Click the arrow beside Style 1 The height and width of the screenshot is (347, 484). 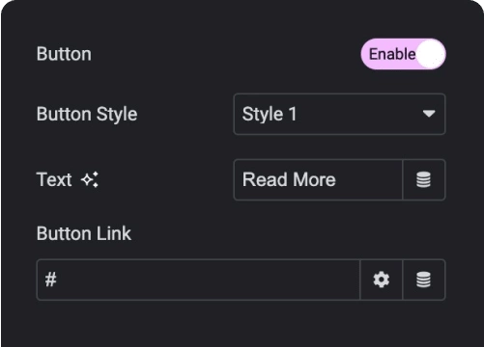[429, 114]
